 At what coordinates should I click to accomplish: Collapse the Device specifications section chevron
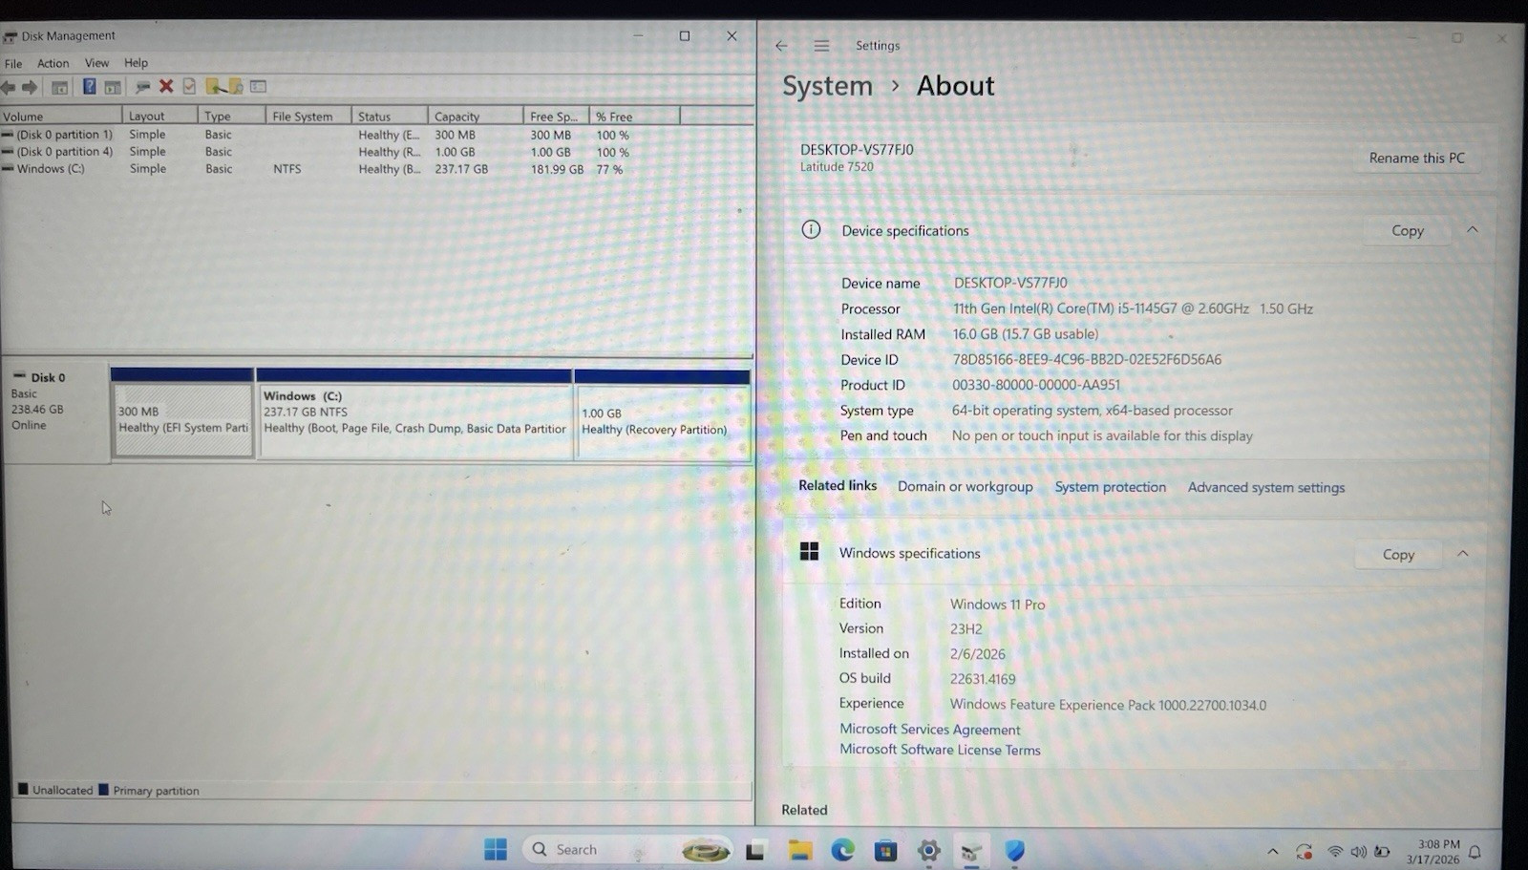coord(1472,229)
